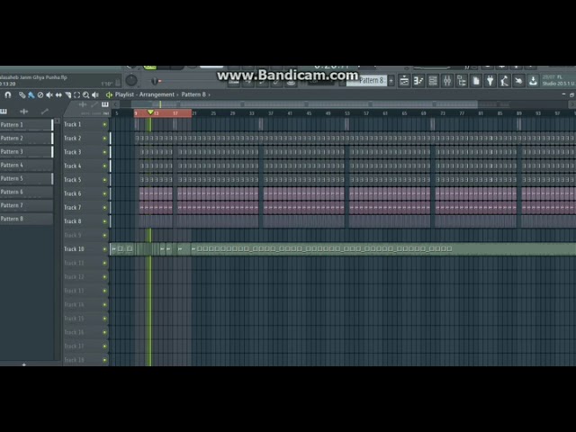Click the Track 8 header label

(x=72, y=221)
